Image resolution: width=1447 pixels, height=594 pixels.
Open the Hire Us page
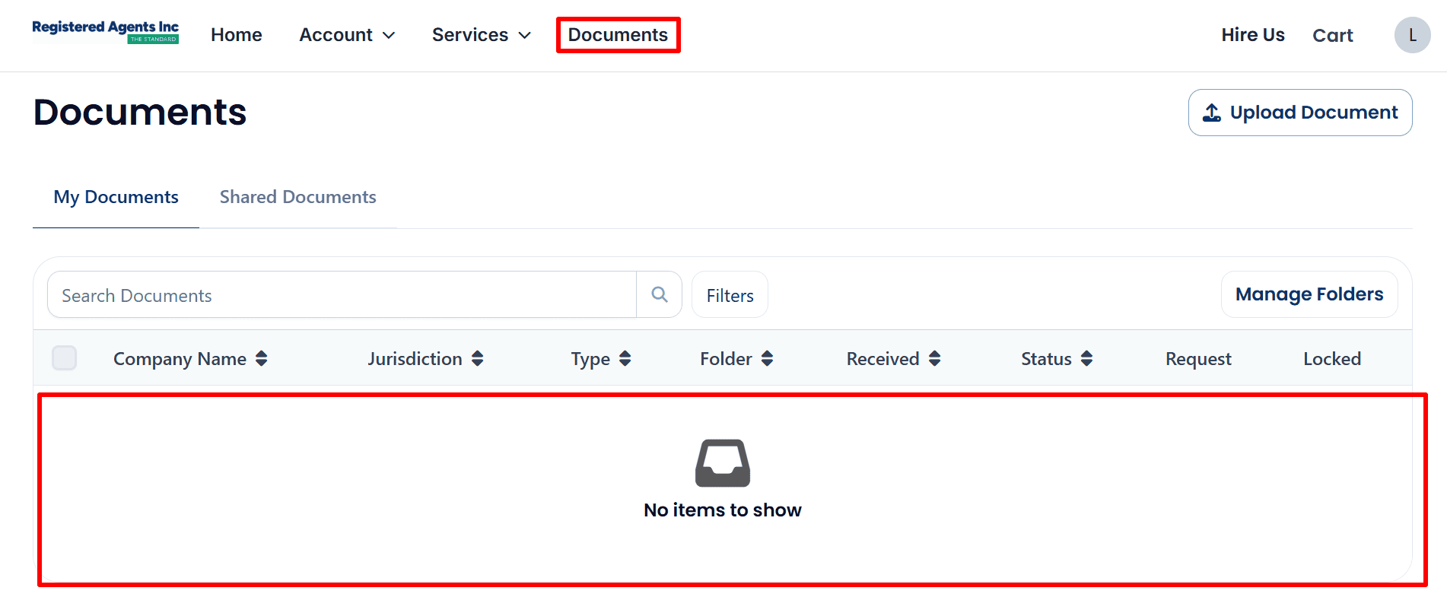[1253, 35]
